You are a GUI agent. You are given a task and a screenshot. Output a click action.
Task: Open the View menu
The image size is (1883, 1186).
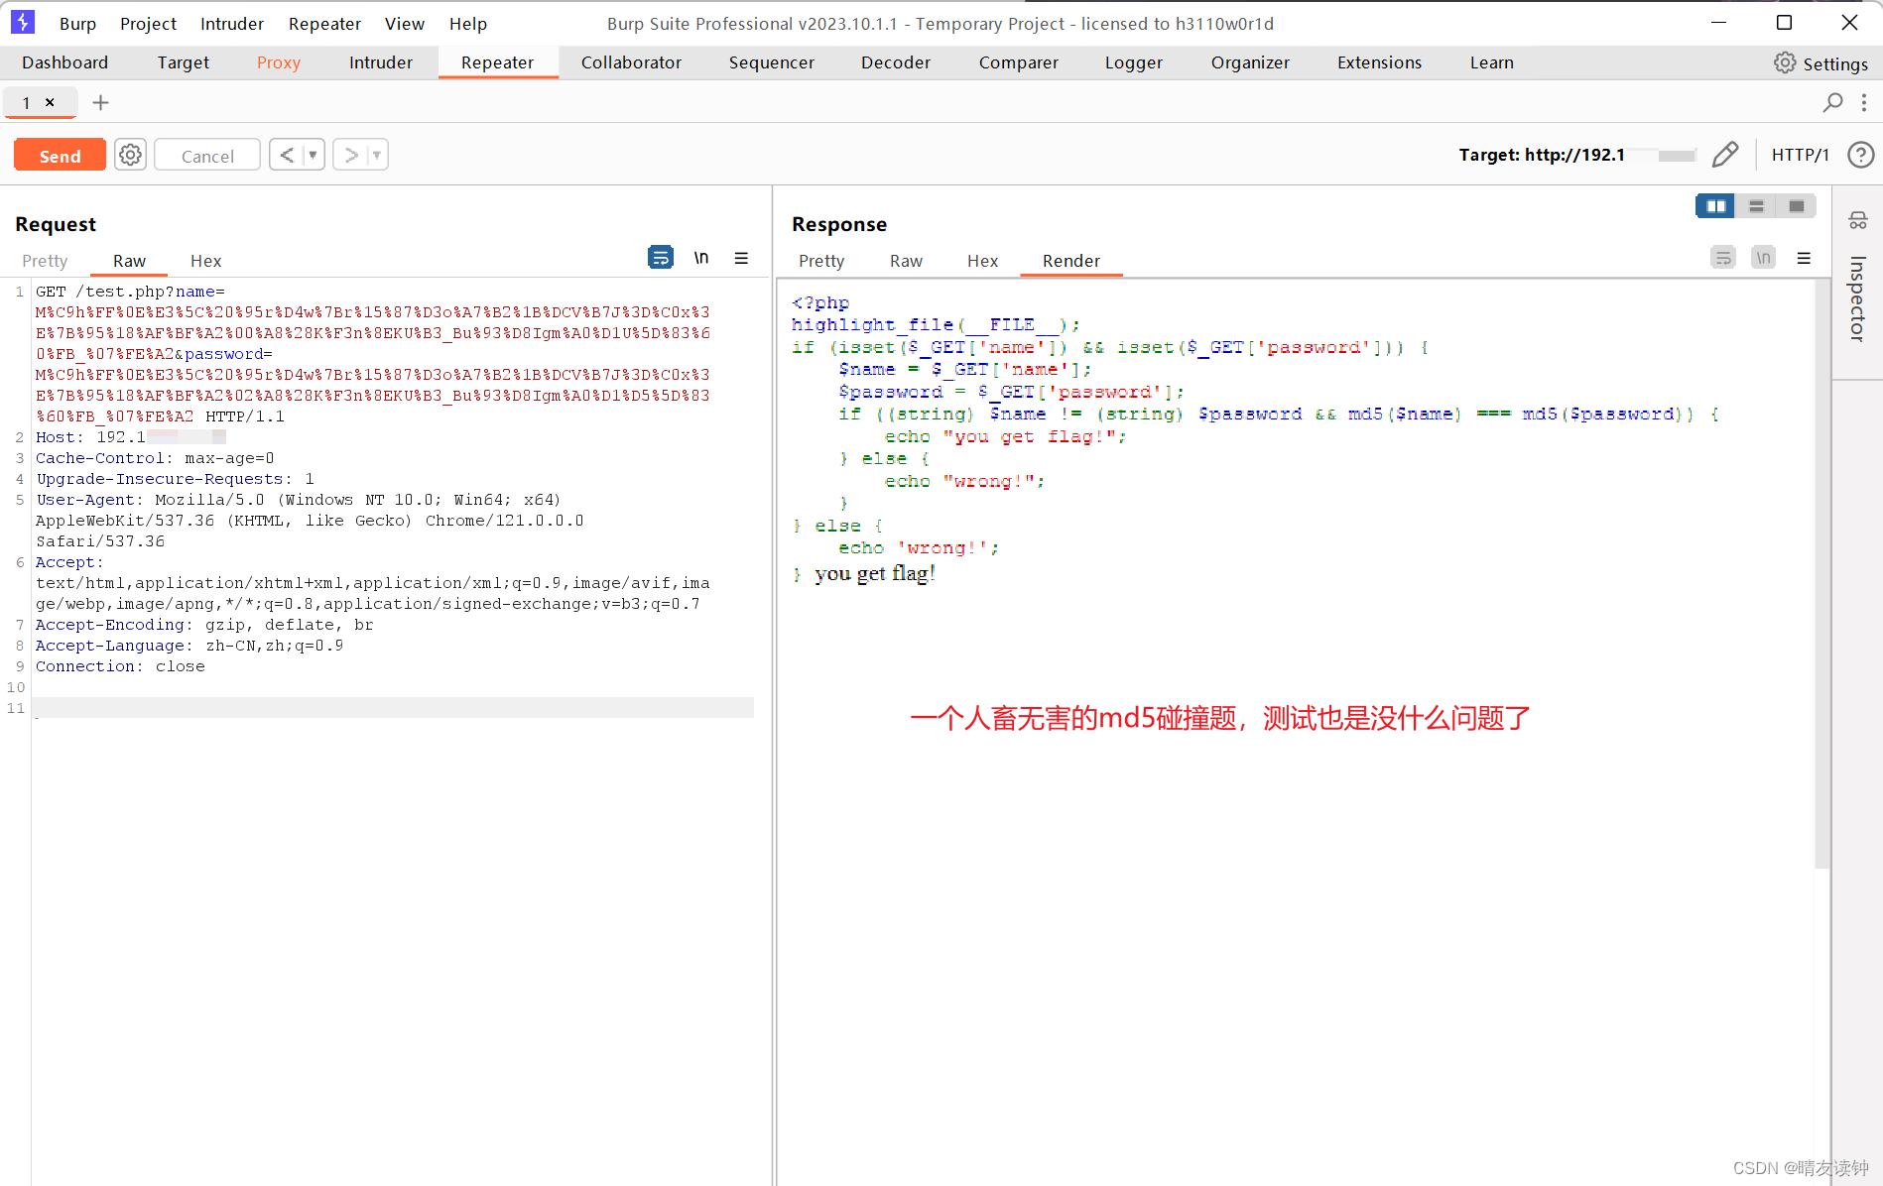click(x=405, y=24)
